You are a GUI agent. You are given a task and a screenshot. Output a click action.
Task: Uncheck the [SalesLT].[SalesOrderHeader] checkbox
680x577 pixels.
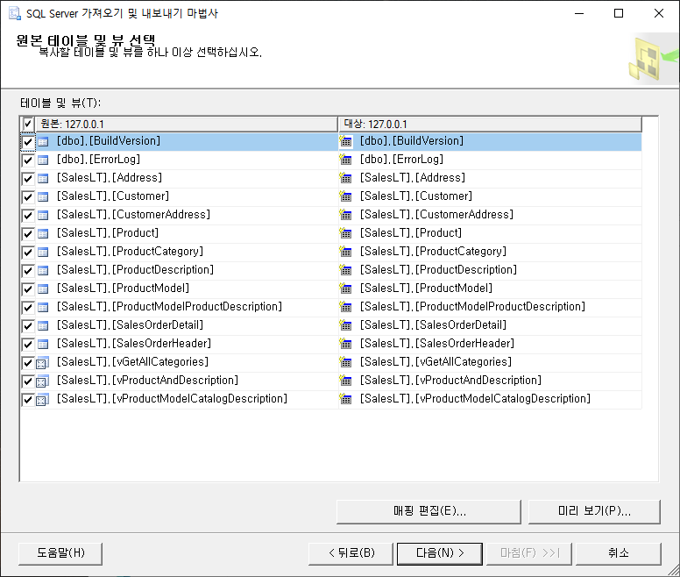pyautogui.click(x=28, y=345)
